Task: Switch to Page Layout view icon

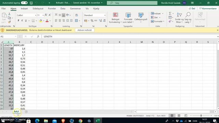Action: point(179,115)
